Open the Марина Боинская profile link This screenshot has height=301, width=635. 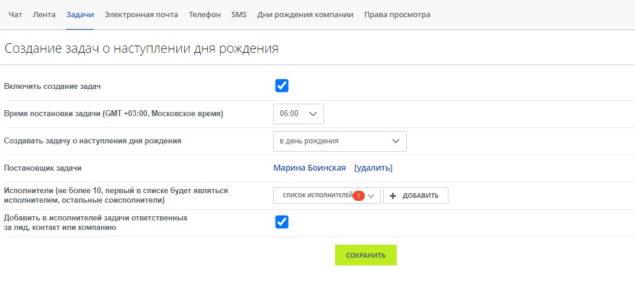coord(309,168)
